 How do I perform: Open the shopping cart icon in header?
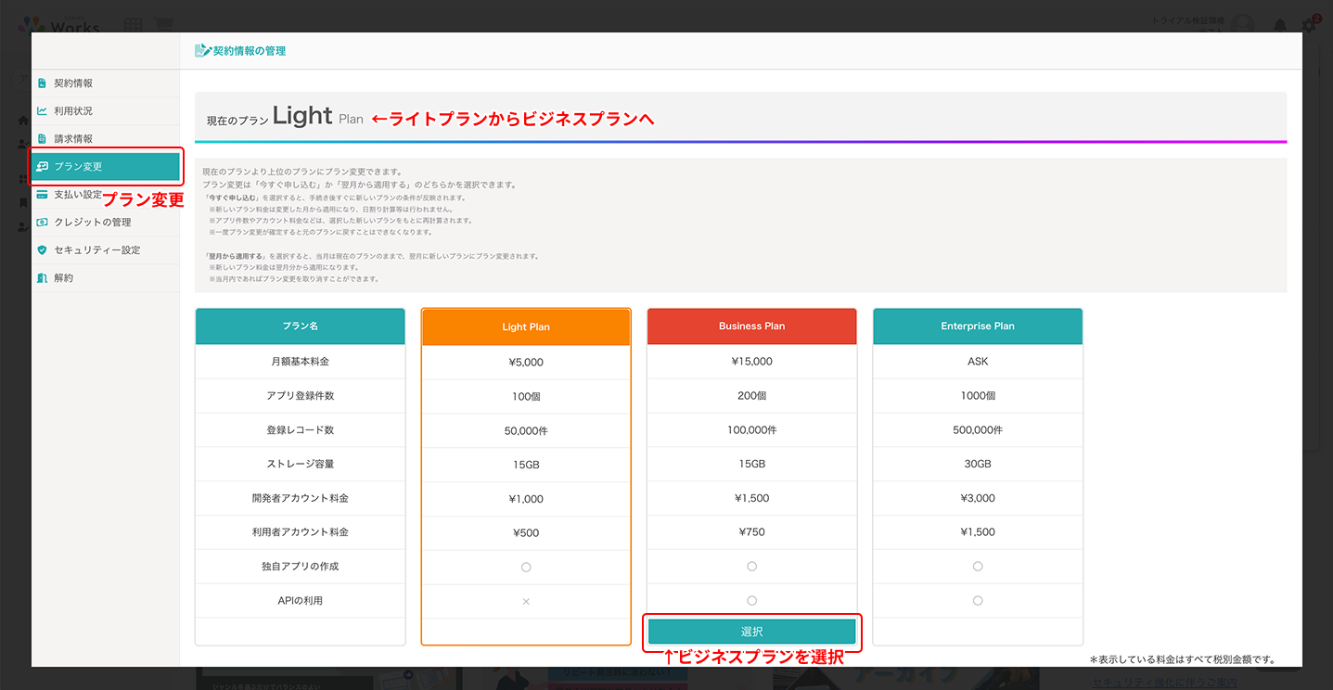pos(163,25)
